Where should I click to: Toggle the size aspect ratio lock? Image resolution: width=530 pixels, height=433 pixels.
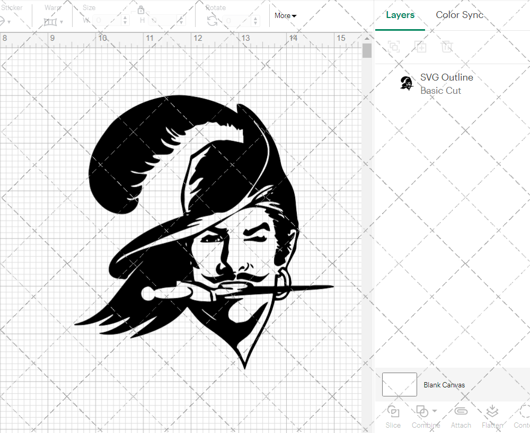(141, 10)
